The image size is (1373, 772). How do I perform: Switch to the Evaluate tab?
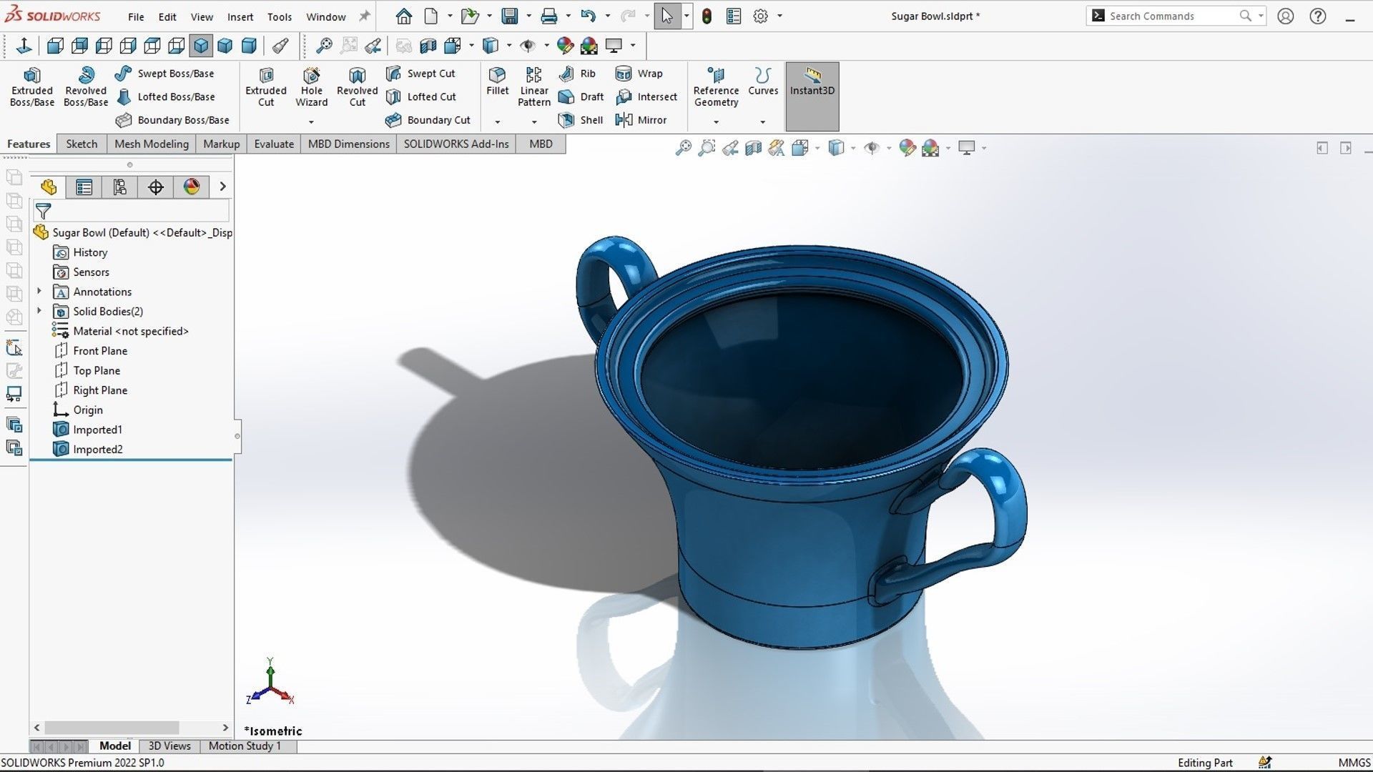[274, 144]
